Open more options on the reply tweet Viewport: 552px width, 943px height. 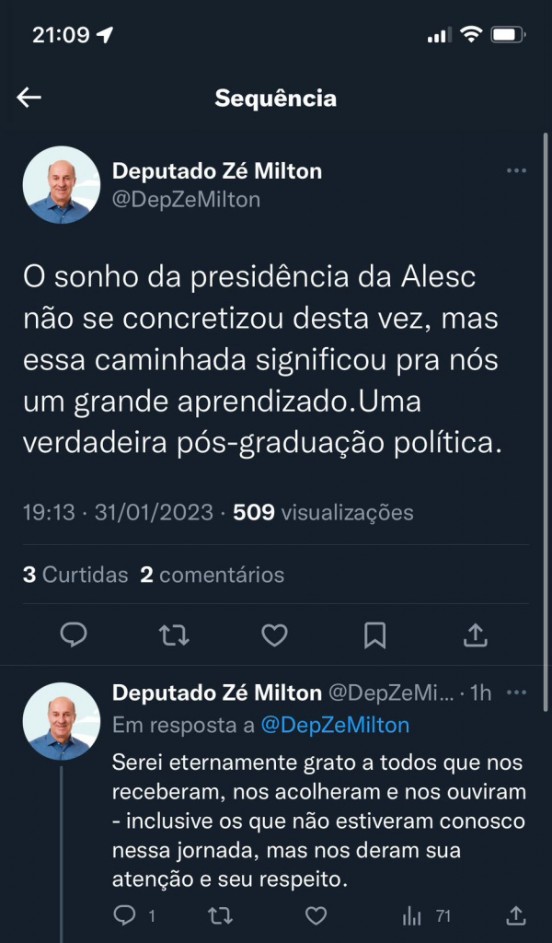pyautogui.click(x=516, y=693)
